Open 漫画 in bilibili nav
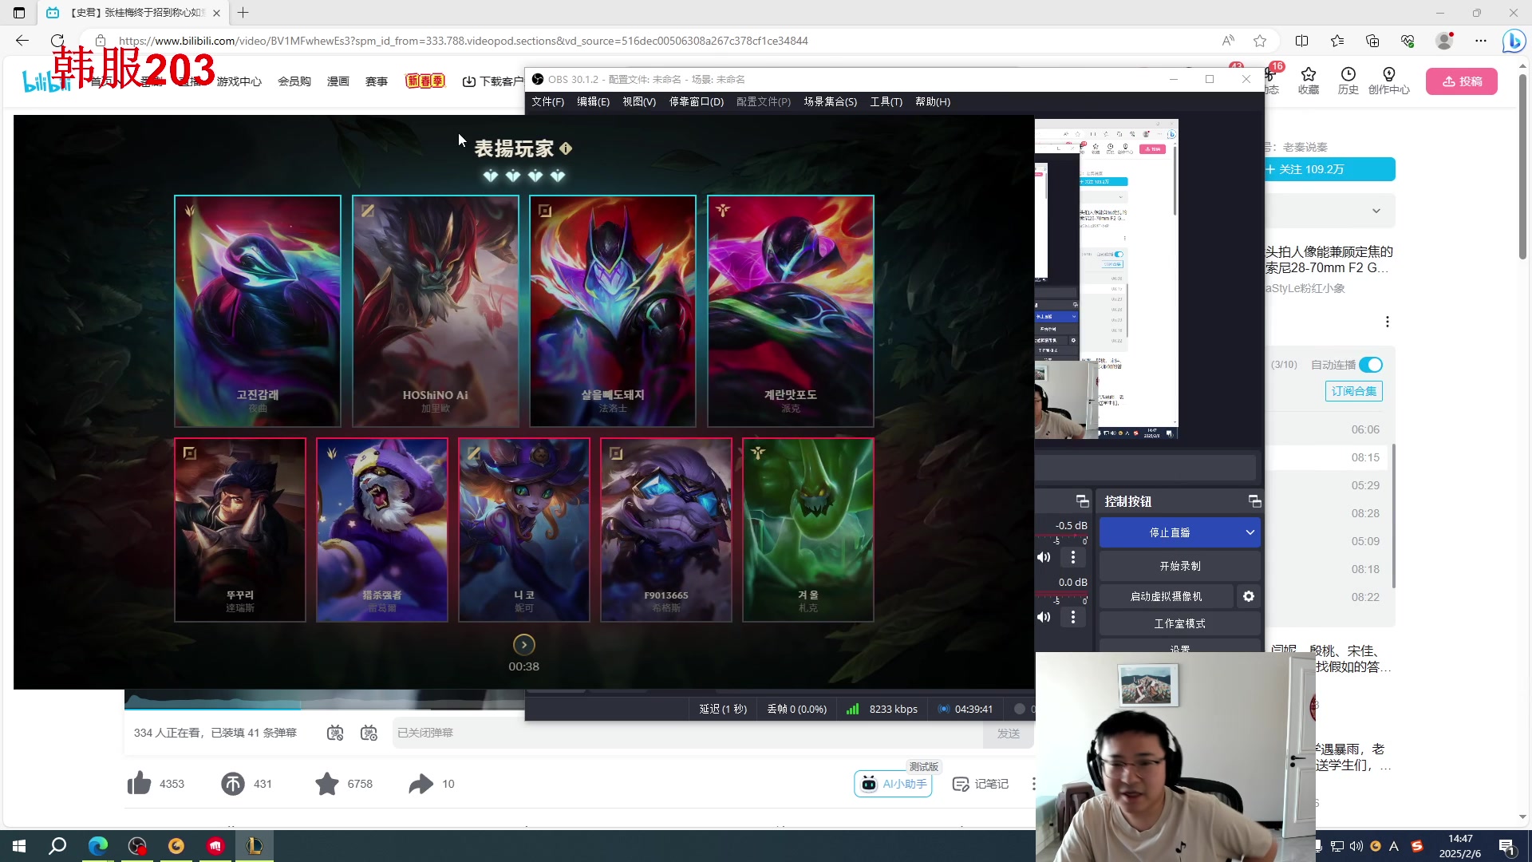Image resolution: width=1532 pixels, height=862 pixels. coord(338,81)
